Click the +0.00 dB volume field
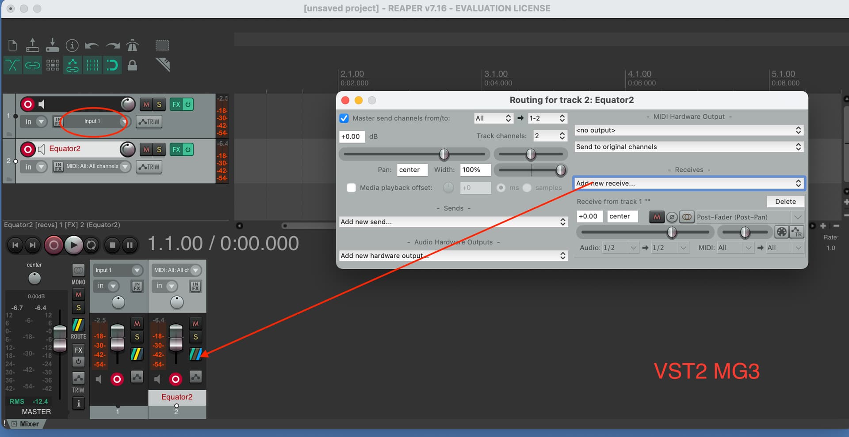The height and width of the screenshot is (437, 849). pos(352,136)
